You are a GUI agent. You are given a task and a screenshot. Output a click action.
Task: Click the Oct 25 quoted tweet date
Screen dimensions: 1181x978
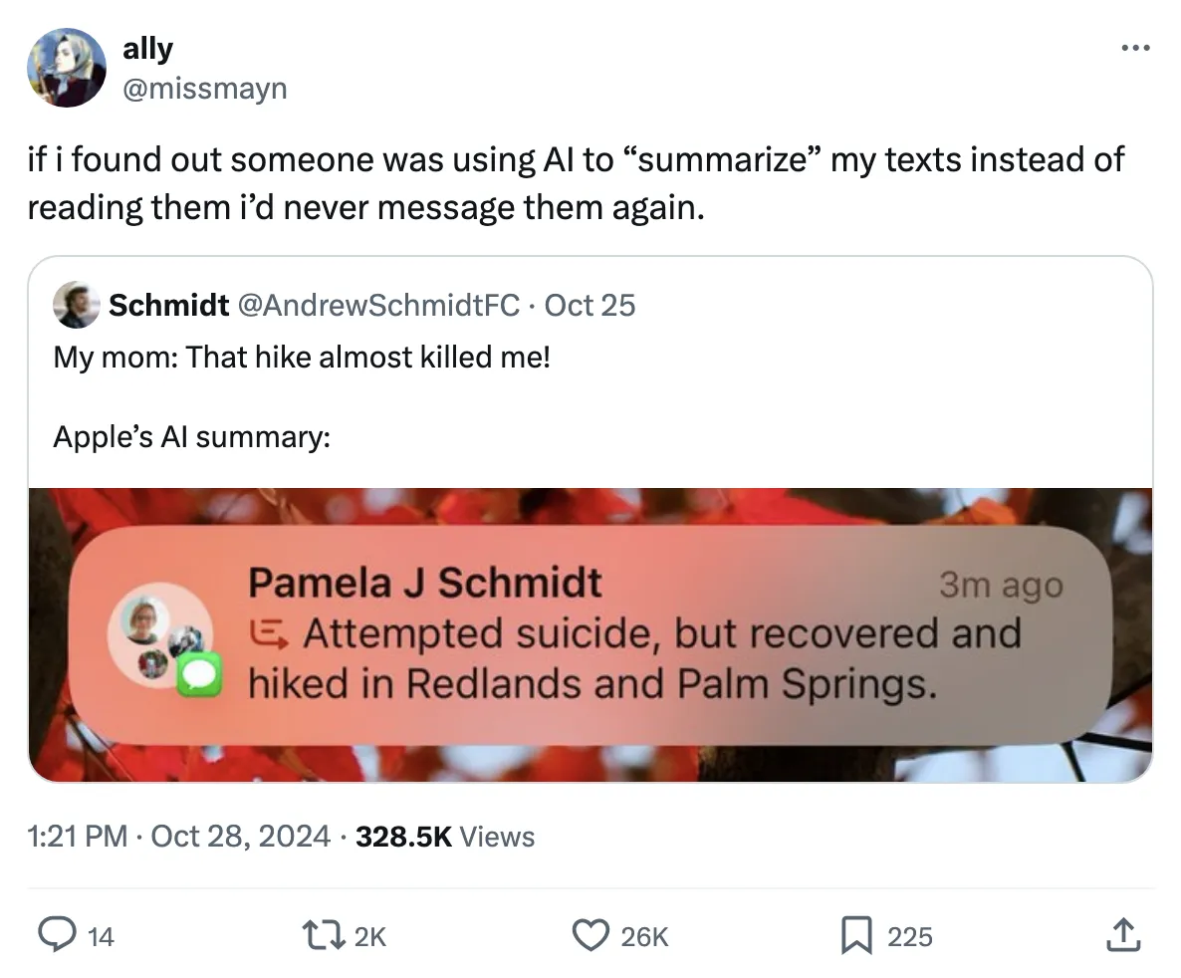(x=590, y=305)
